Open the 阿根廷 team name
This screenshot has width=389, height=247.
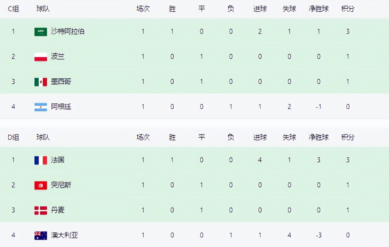click(61, 107)
